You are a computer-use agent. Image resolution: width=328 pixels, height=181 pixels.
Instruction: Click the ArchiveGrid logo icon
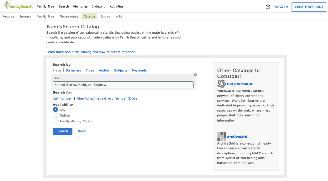(x=221, y=137)
